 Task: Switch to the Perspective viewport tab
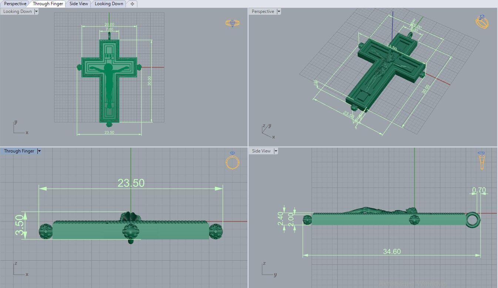coord(15,4)
